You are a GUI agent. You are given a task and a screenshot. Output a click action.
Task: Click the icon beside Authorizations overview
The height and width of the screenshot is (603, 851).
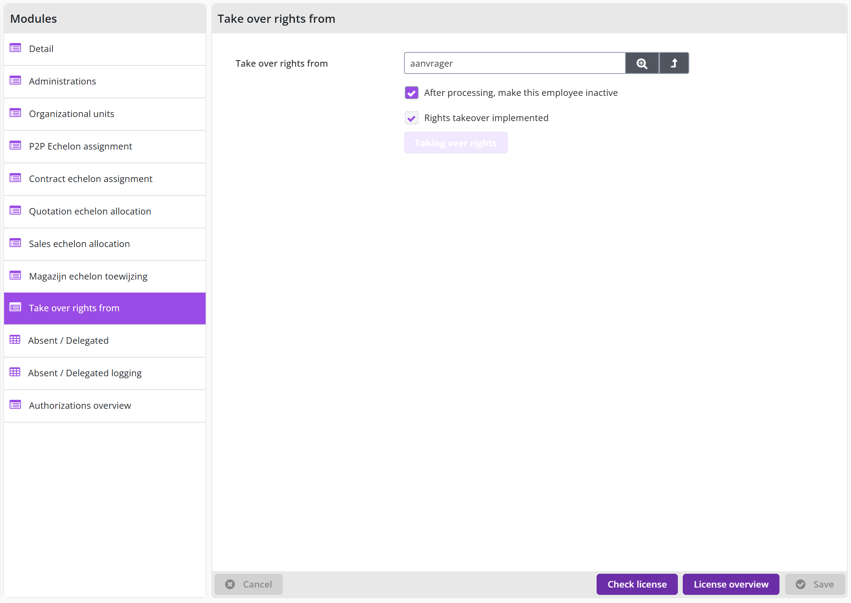coord(15,405)
